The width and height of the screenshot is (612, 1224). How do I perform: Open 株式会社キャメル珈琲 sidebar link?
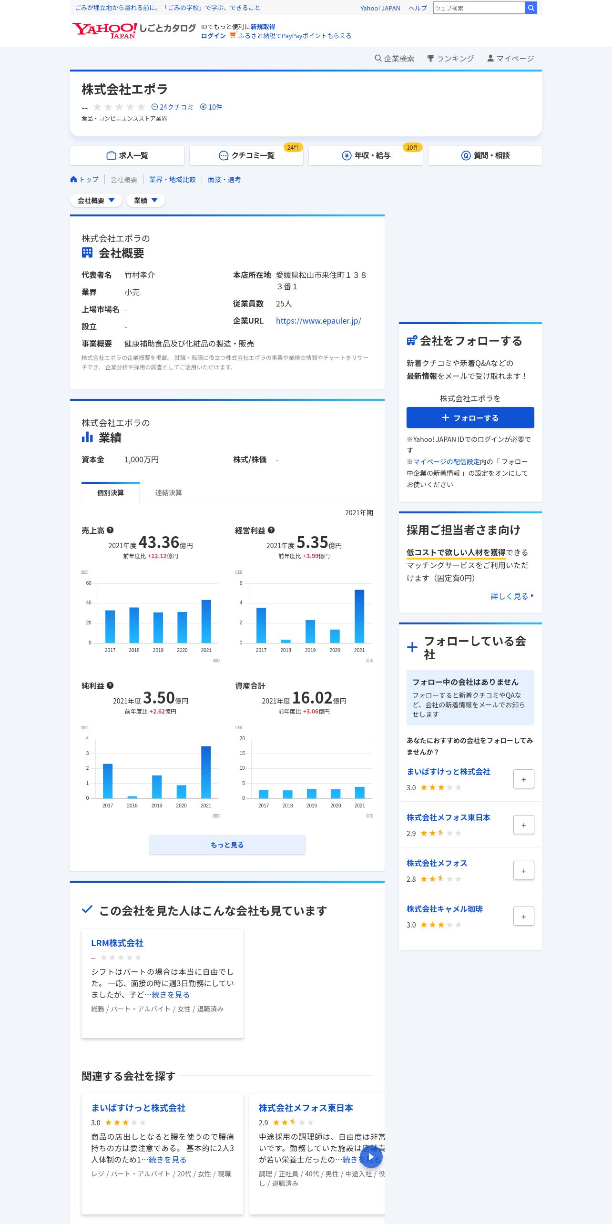coord(445,908)
